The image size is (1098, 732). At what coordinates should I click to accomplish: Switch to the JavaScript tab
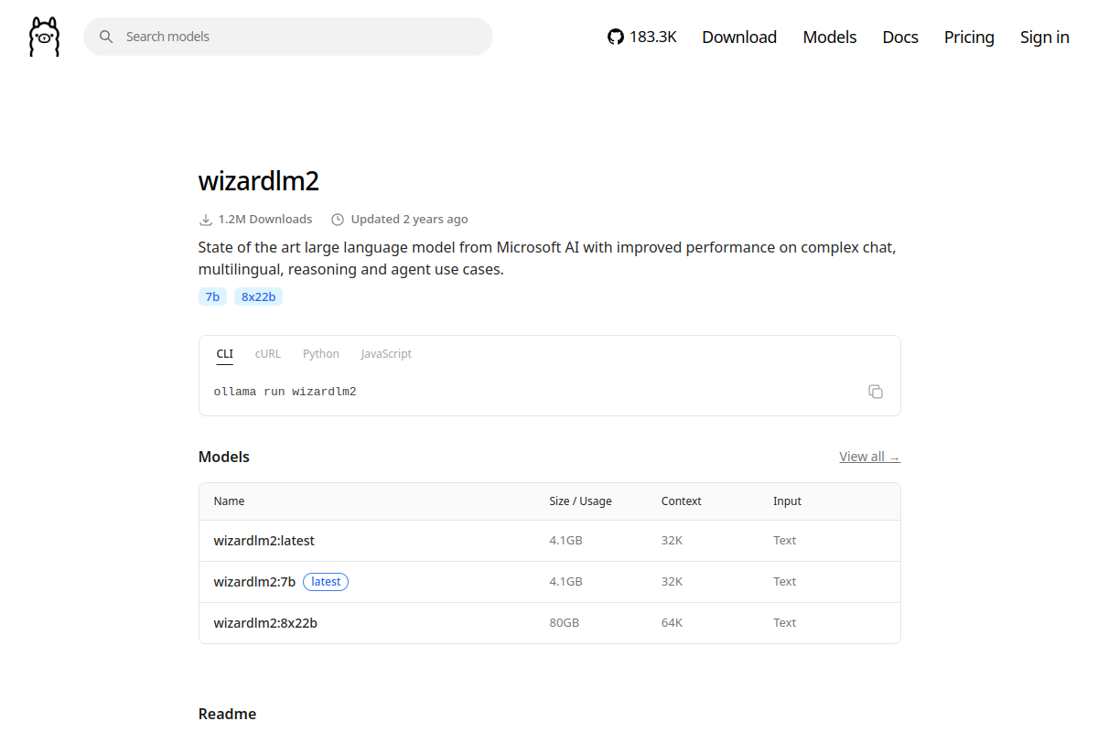click(x=386, y=354)
